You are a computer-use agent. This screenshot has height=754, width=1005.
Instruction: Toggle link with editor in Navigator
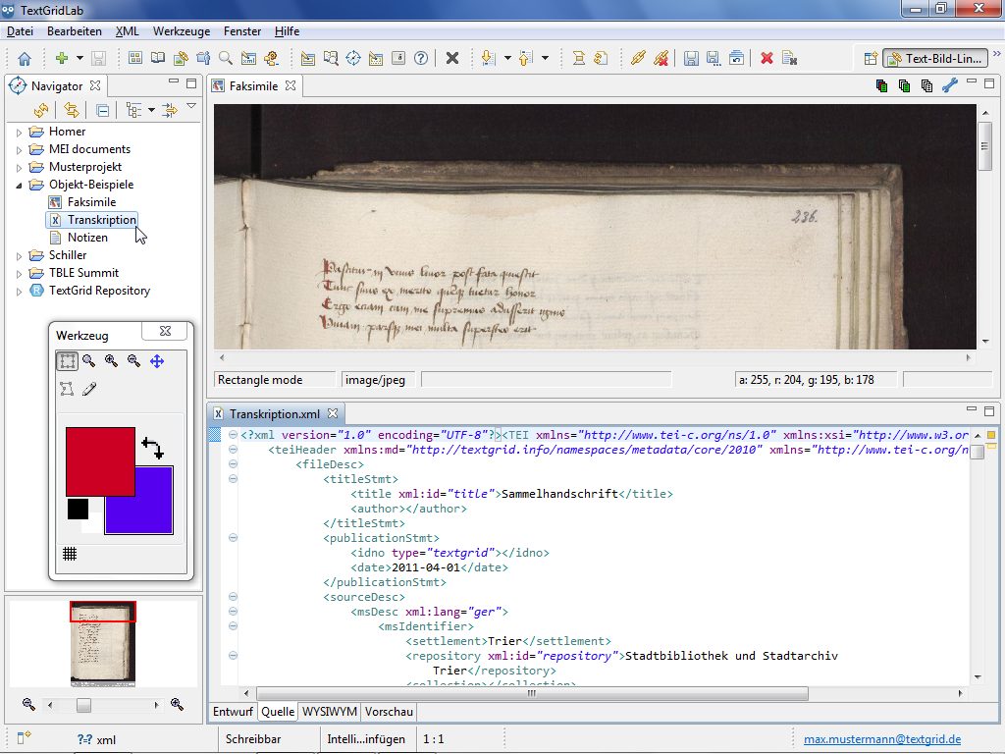click(71, 110)
